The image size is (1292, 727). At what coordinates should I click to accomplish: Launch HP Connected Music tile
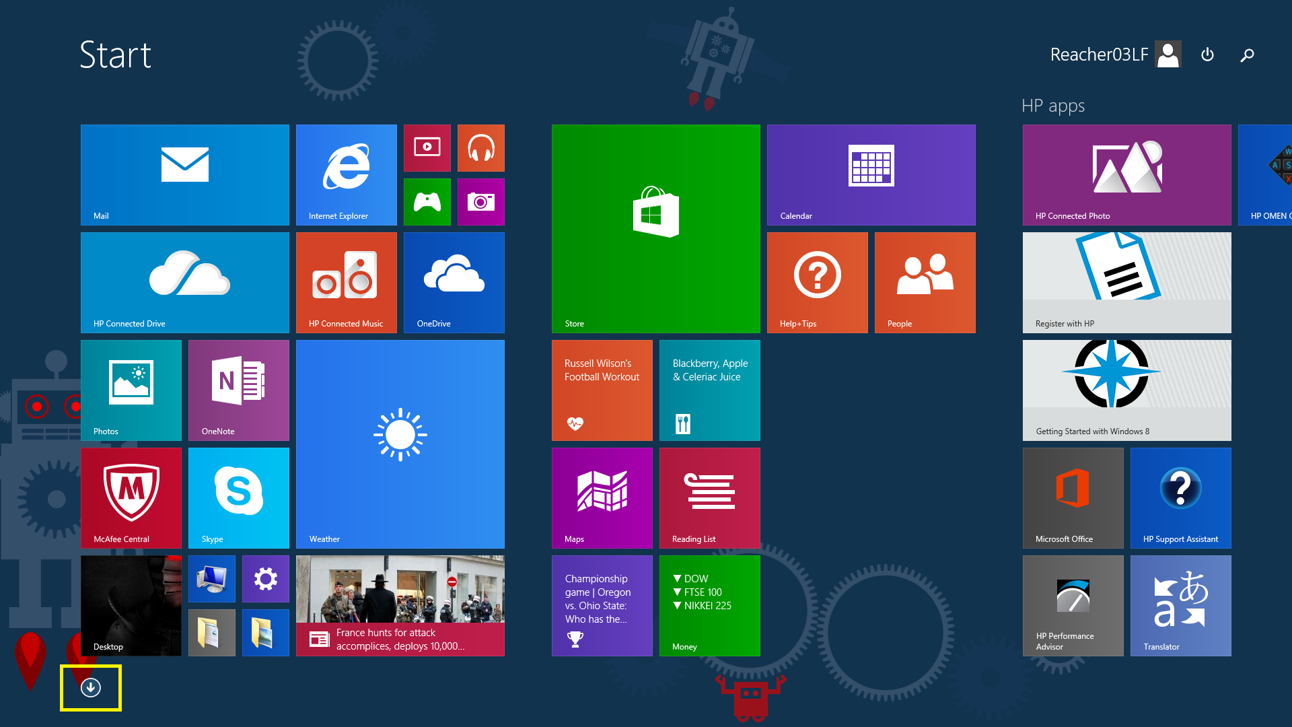point(347,283)
